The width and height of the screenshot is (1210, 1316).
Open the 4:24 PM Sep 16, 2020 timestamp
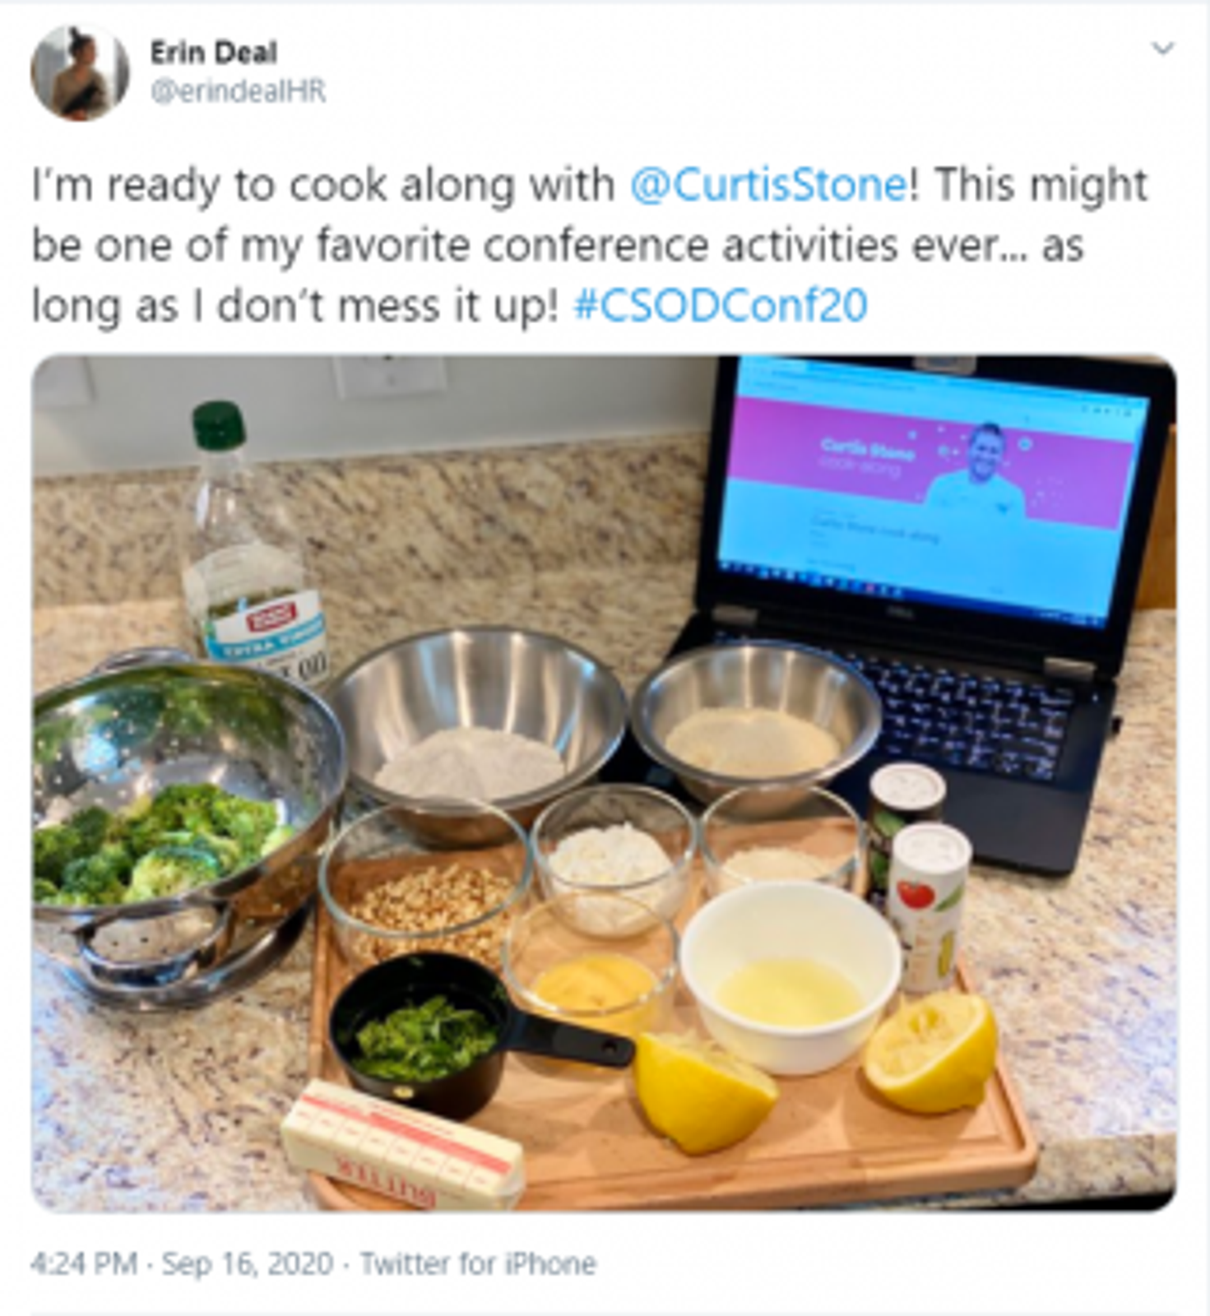pyautogui.click(x=182, y=1263)
